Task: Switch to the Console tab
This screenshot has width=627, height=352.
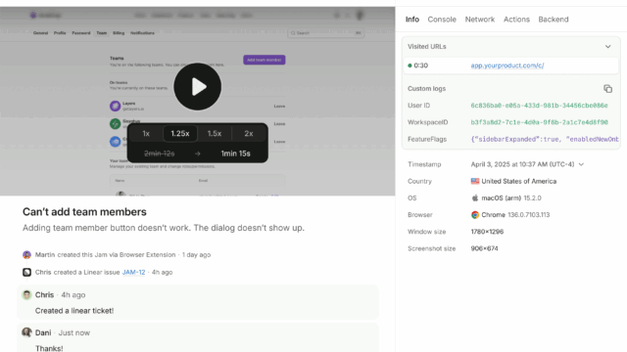Action: 442,20
